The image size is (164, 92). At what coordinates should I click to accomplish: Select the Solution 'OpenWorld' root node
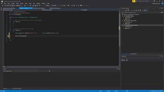tap(131, 15)
